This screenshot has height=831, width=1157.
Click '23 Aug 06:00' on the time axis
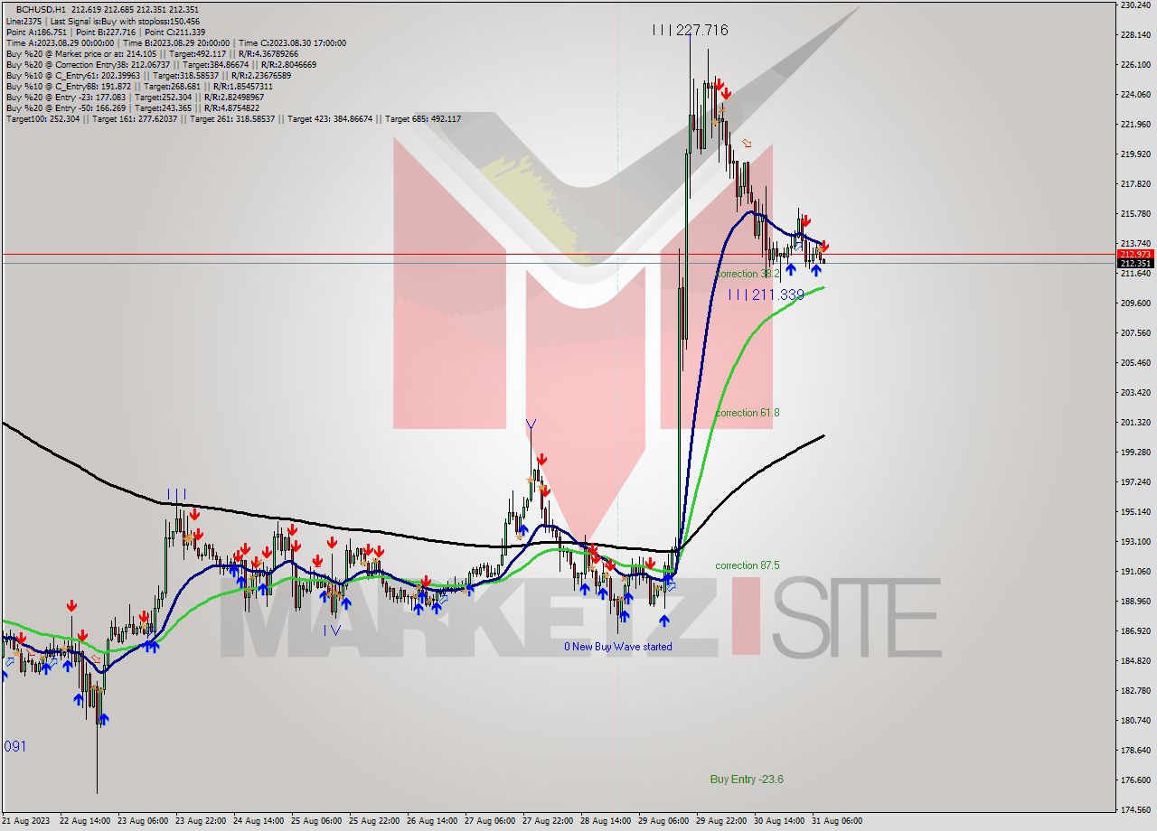(142, 821)
